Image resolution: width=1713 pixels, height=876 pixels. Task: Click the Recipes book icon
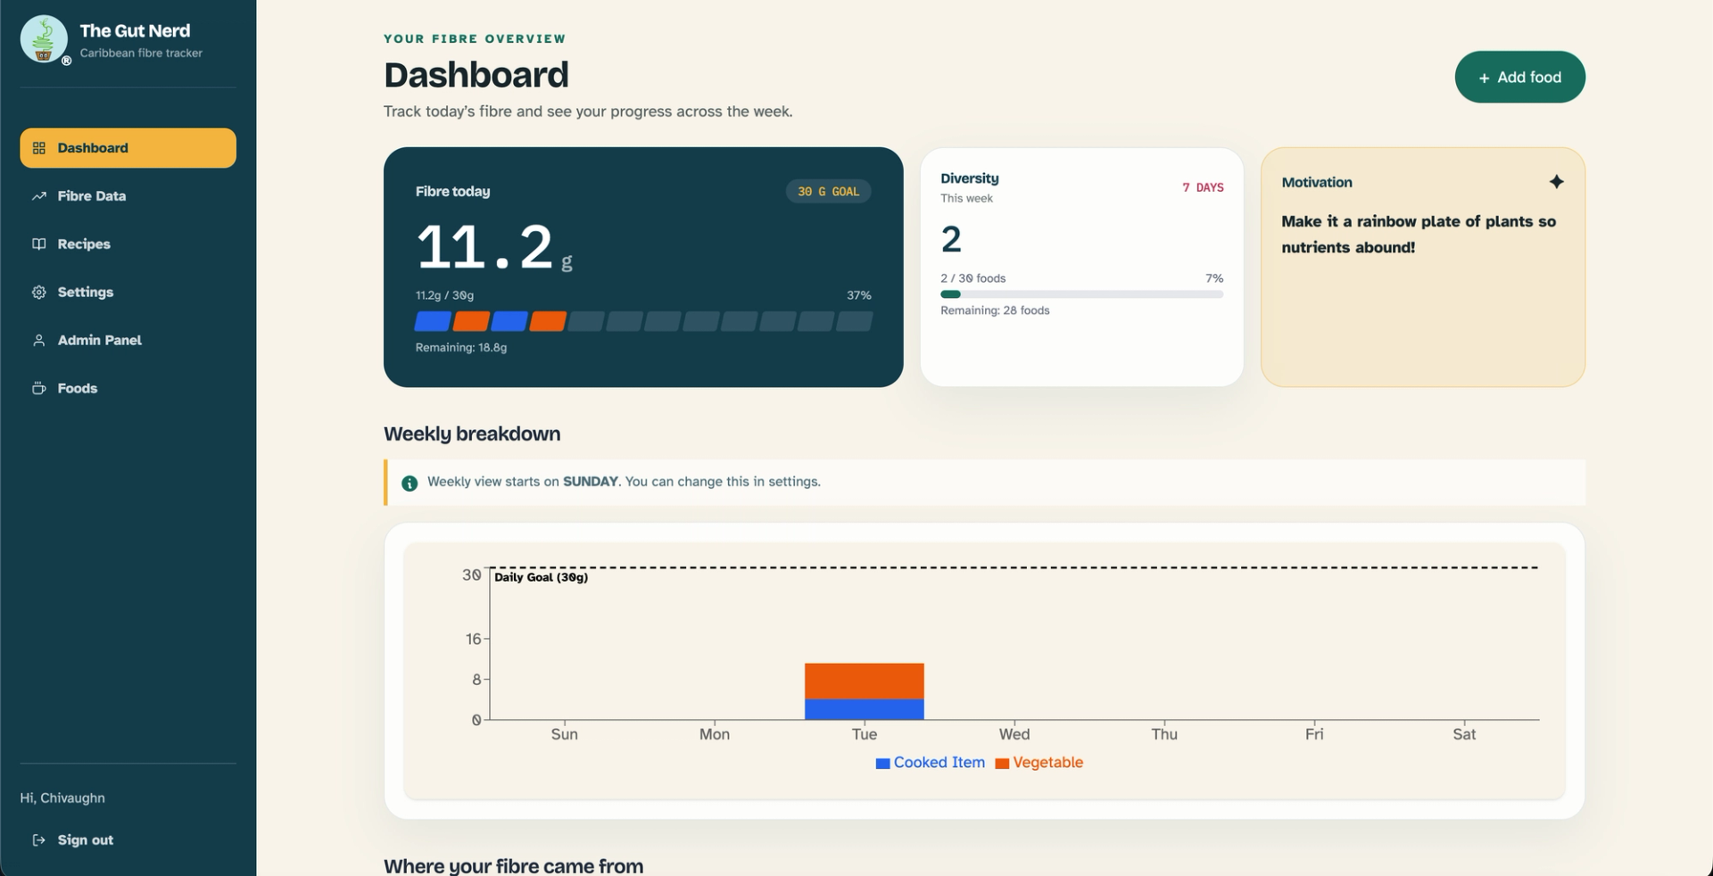point(39,244)
